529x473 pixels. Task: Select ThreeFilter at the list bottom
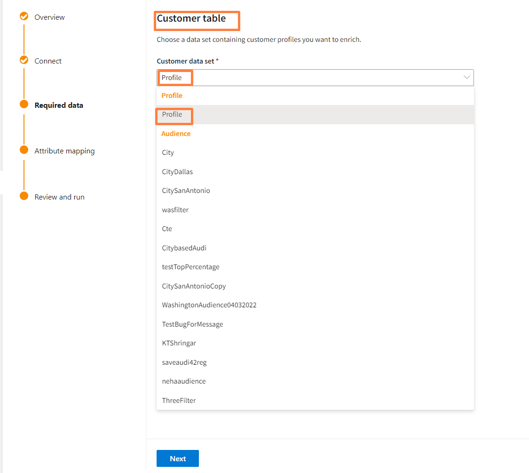pyautogui.click(x=179, y=401)
